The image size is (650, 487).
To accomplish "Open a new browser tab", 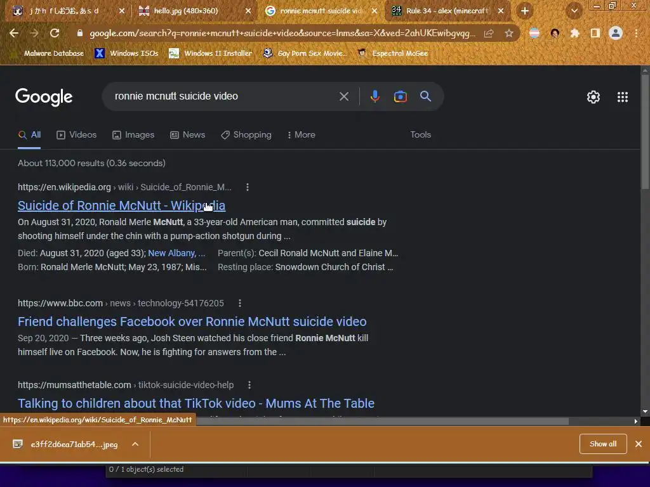I will [x=525, y=11].
